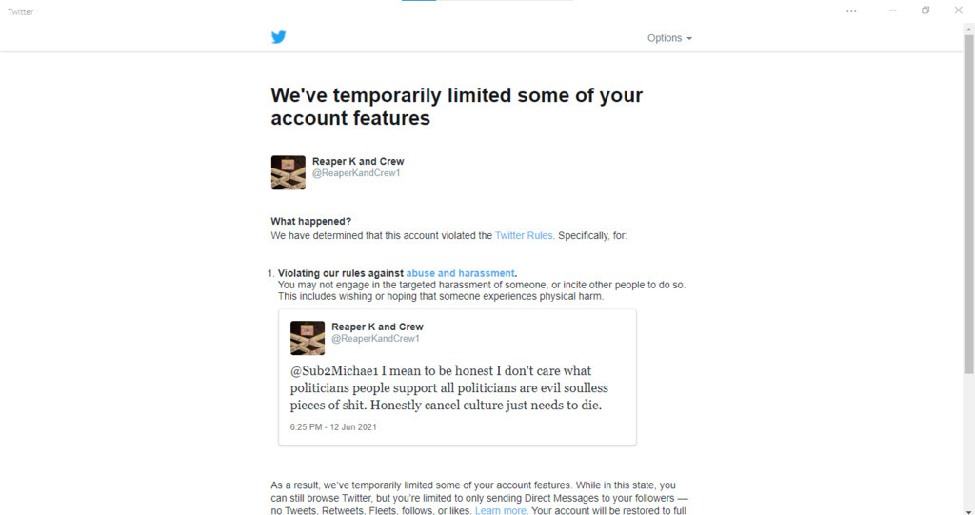Click the 'What happened?' heading
The image size is (975, 515).
coord(310,221)
